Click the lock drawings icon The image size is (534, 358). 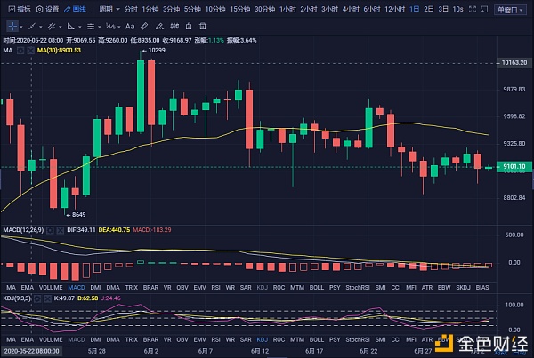click(189, 26)
